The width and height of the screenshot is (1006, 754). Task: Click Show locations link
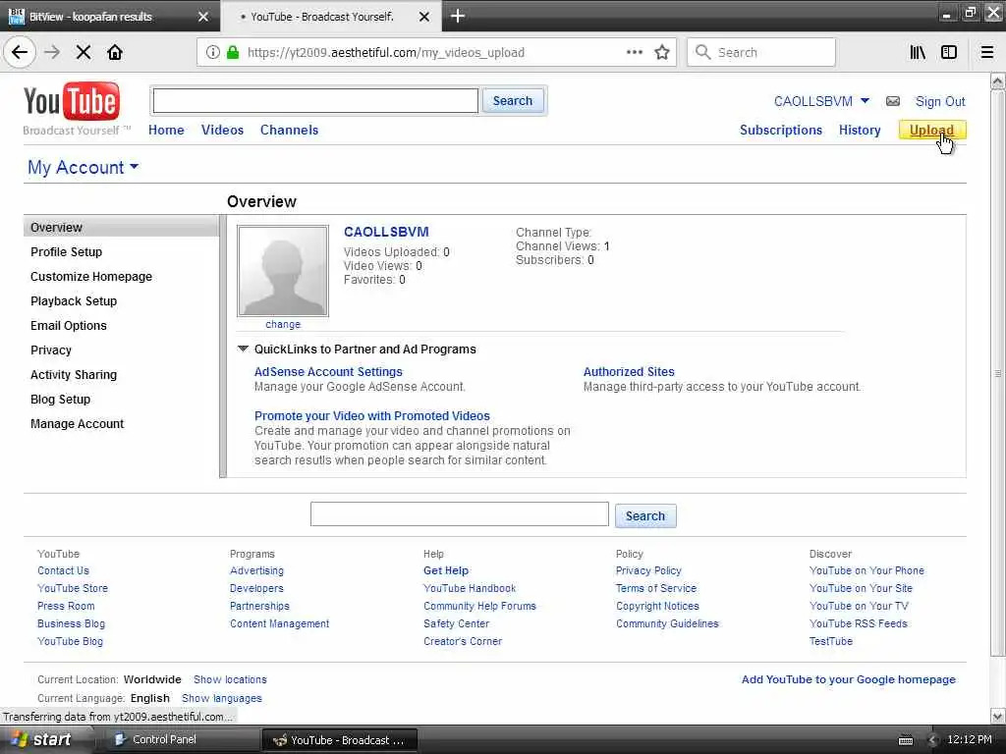[x=230, y=679]
